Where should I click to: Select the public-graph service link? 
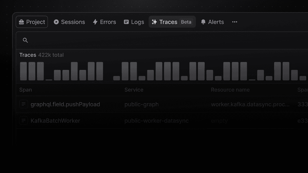click(141, 104)
